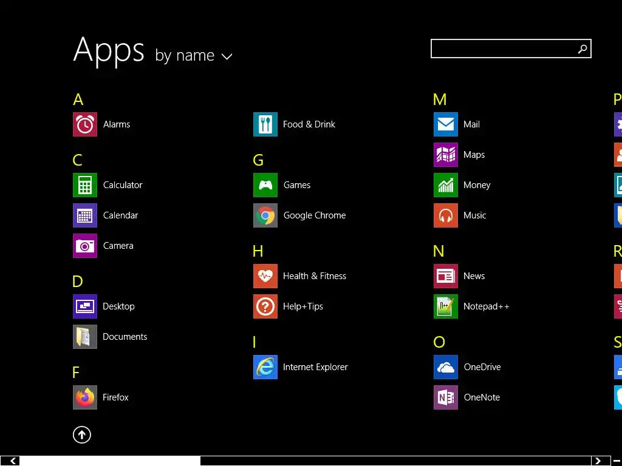This screenshot has width=622, height=466.
Task: Click the chevron beside 'by name'
Action: pos(227,56)
